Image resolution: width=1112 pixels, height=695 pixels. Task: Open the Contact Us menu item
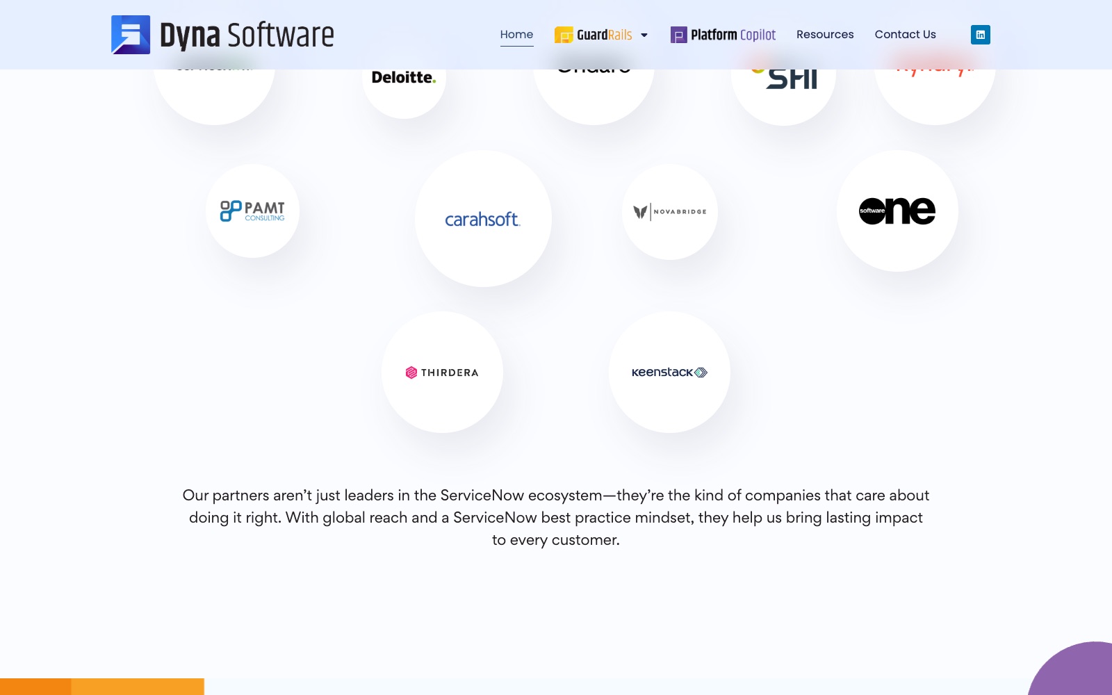click(x=905, y=35)
